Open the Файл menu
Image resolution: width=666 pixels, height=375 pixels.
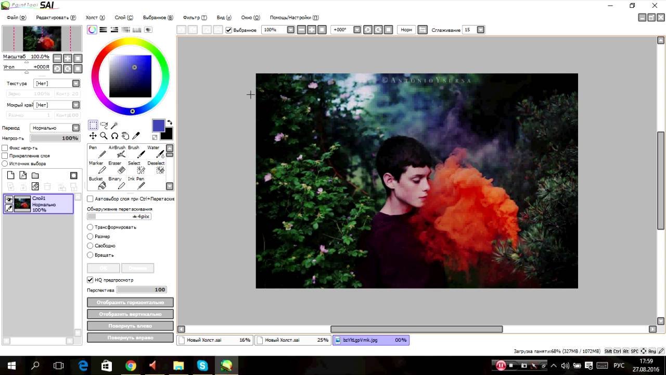click(16, 17)
